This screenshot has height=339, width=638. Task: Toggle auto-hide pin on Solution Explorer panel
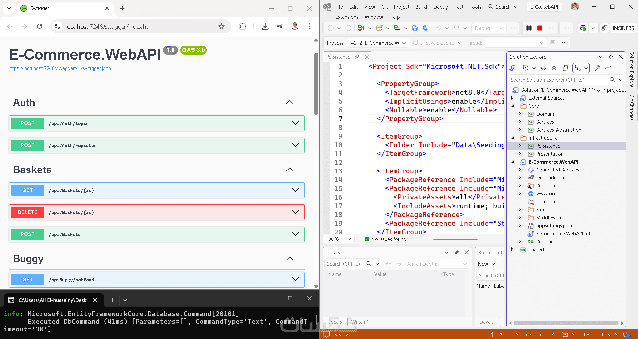coord(611,57)
